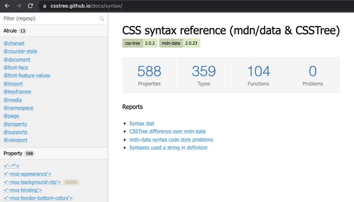This screenshot has width=354, height=202.
Task: Open the @viewport atrule link
Action: [16, 140]
